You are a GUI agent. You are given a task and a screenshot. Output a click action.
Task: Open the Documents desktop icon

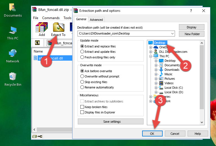(13, 7)
